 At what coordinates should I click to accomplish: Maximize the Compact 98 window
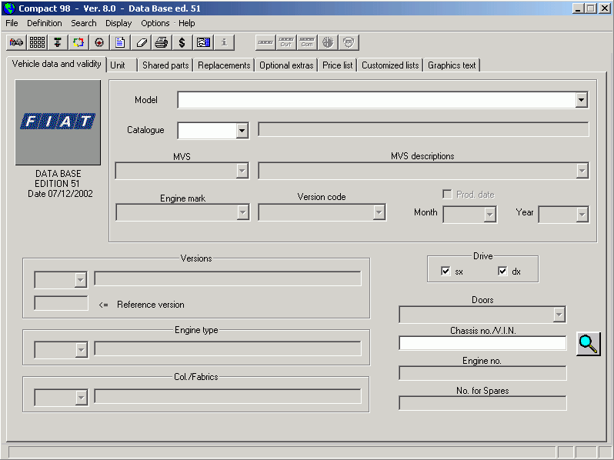coord(591,8)
